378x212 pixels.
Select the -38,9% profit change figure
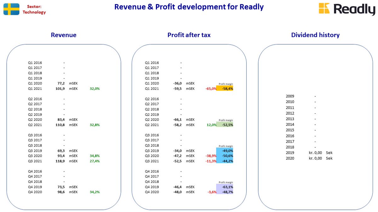[211, 156]
